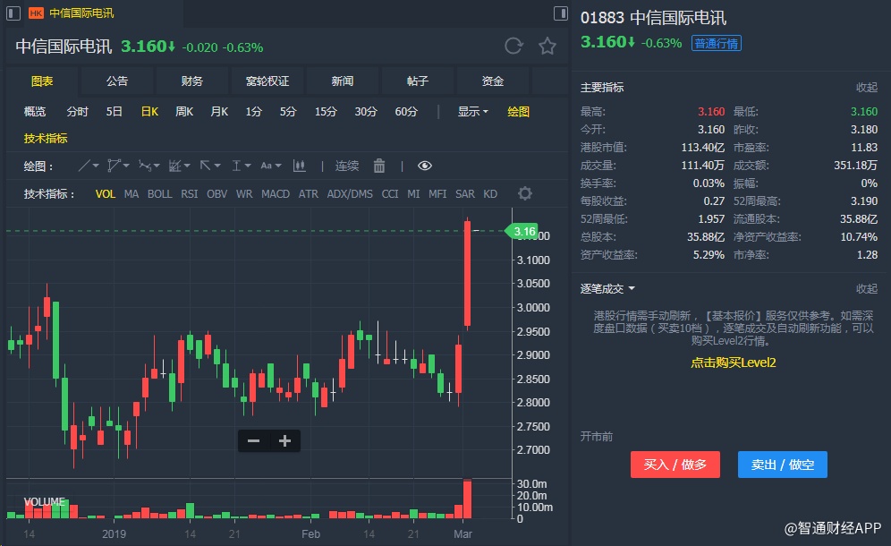The image size is (891, 546).
Task: Zoom out chart with minus button
Action: click(253, 440)
